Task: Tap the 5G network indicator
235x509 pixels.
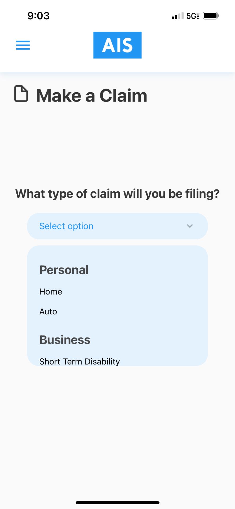Action: 193,16
